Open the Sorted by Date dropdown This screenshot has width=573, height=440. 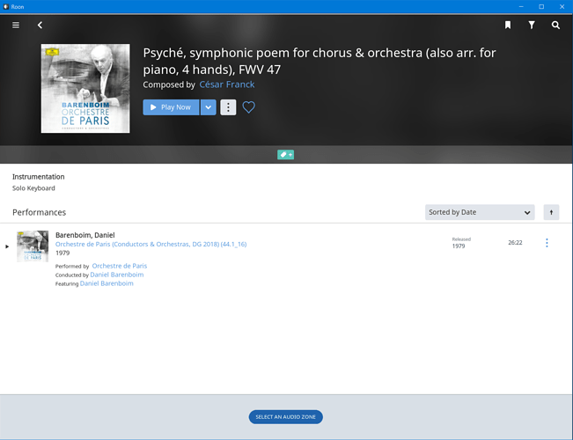(x=480, y=212)
